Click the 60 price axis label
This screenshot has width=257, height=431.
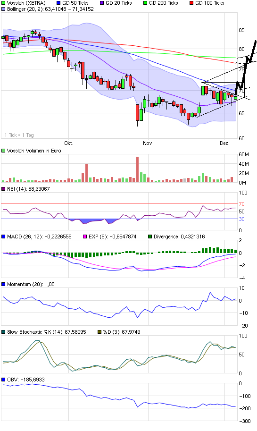[x=241, y=138]
